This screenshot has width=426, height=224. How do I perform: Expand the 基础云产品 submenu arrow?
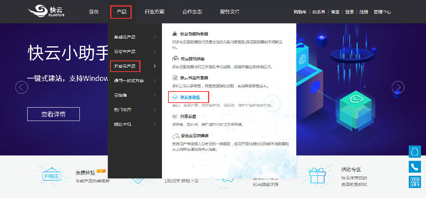155,37
